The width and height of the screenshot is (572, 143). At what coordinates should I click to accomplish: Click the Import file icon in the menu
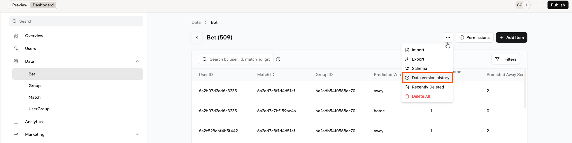407,50
